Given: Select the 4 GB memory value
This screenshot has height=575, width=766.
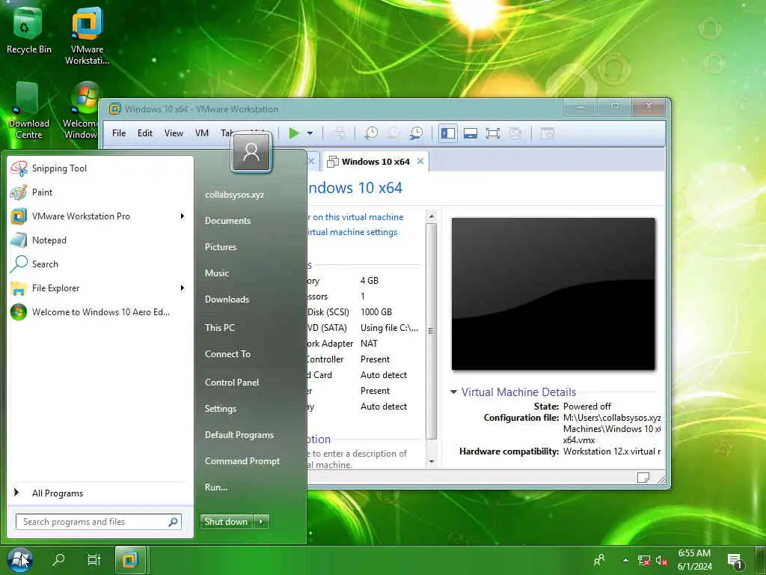Looking at the screenshot, I should click(370, 280).
